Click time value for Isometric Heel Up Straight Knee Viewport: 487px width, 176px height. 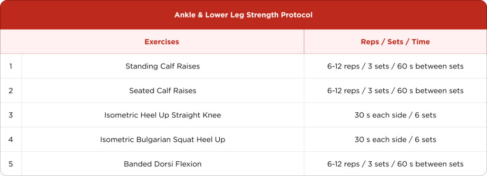pyautogui.click(x=395, y=115)
